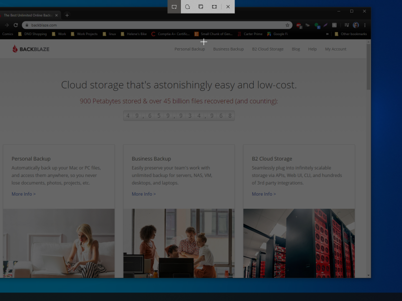
Task: Open the Chrome profile avatar
Action: click(x=356, y=25)
